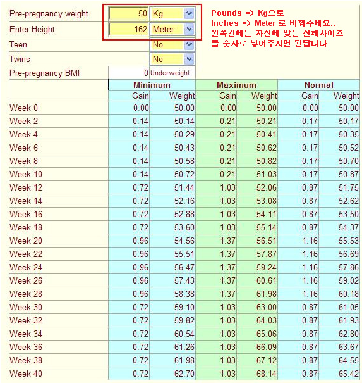Select the Minimum column header
Screen dimensions: 362x383
pyautogui.click(x=152, y=85)
